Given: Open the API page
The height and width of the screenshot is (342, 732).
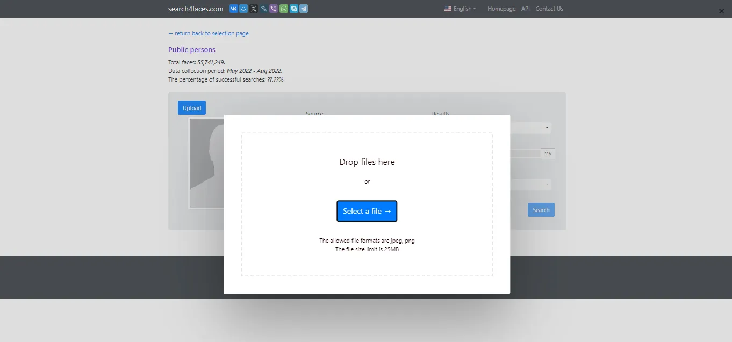Looking at the screenshot, I should coord(525,9).
